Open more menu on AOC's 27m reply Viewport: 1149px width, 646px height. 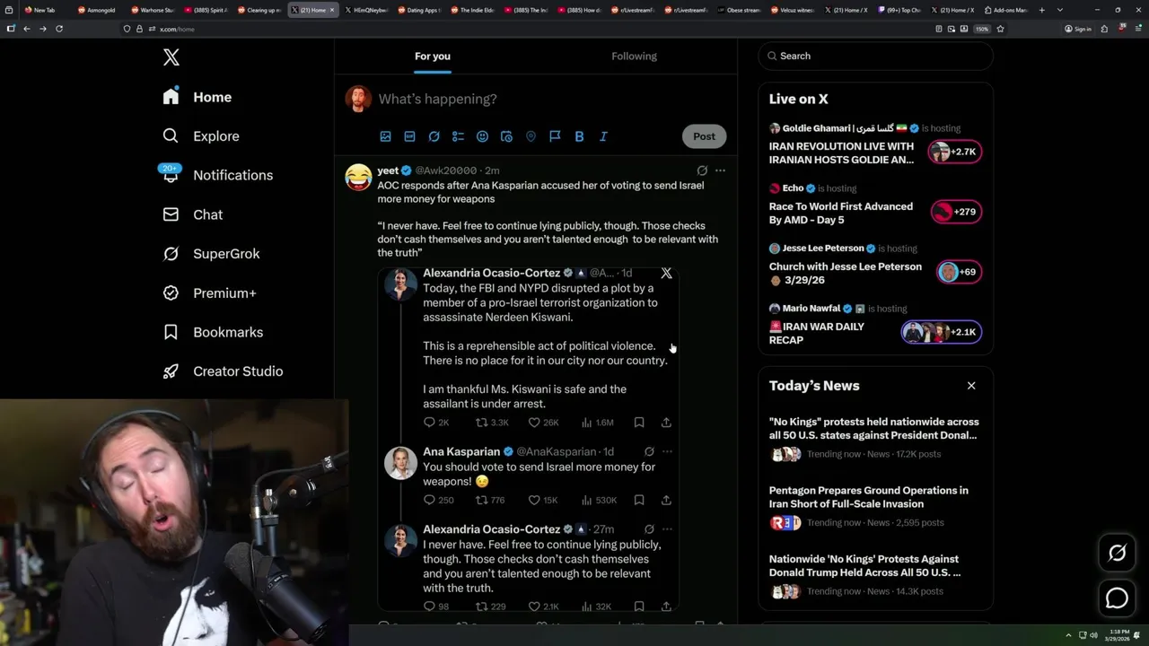(x=667, y=529)
